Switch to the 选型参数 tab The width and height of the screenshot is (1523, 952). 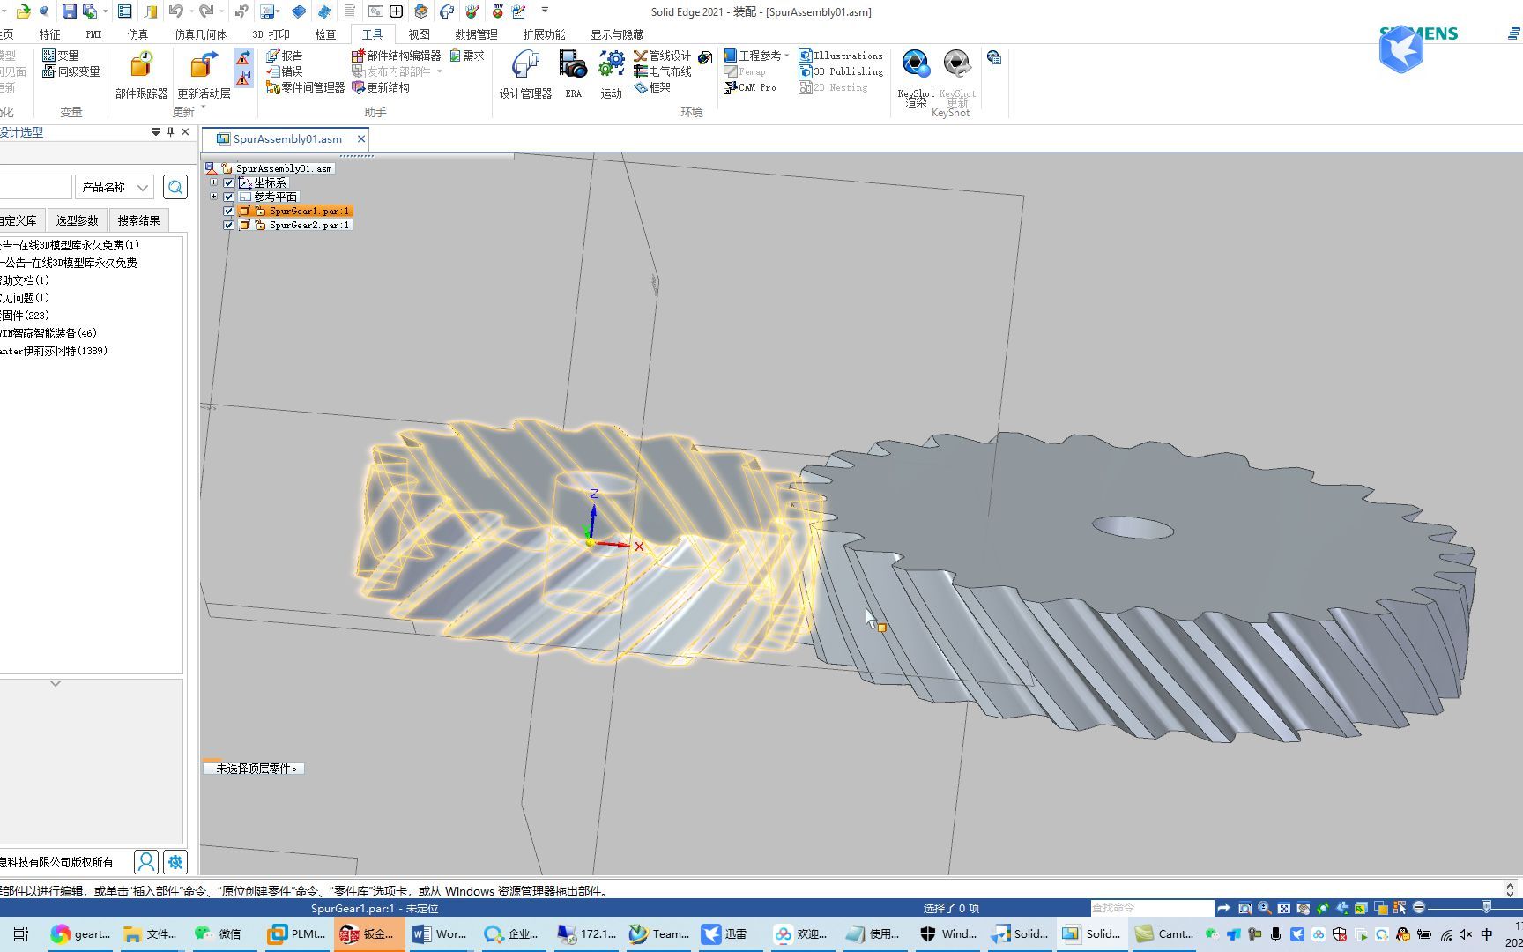click(x=78, y=220)
